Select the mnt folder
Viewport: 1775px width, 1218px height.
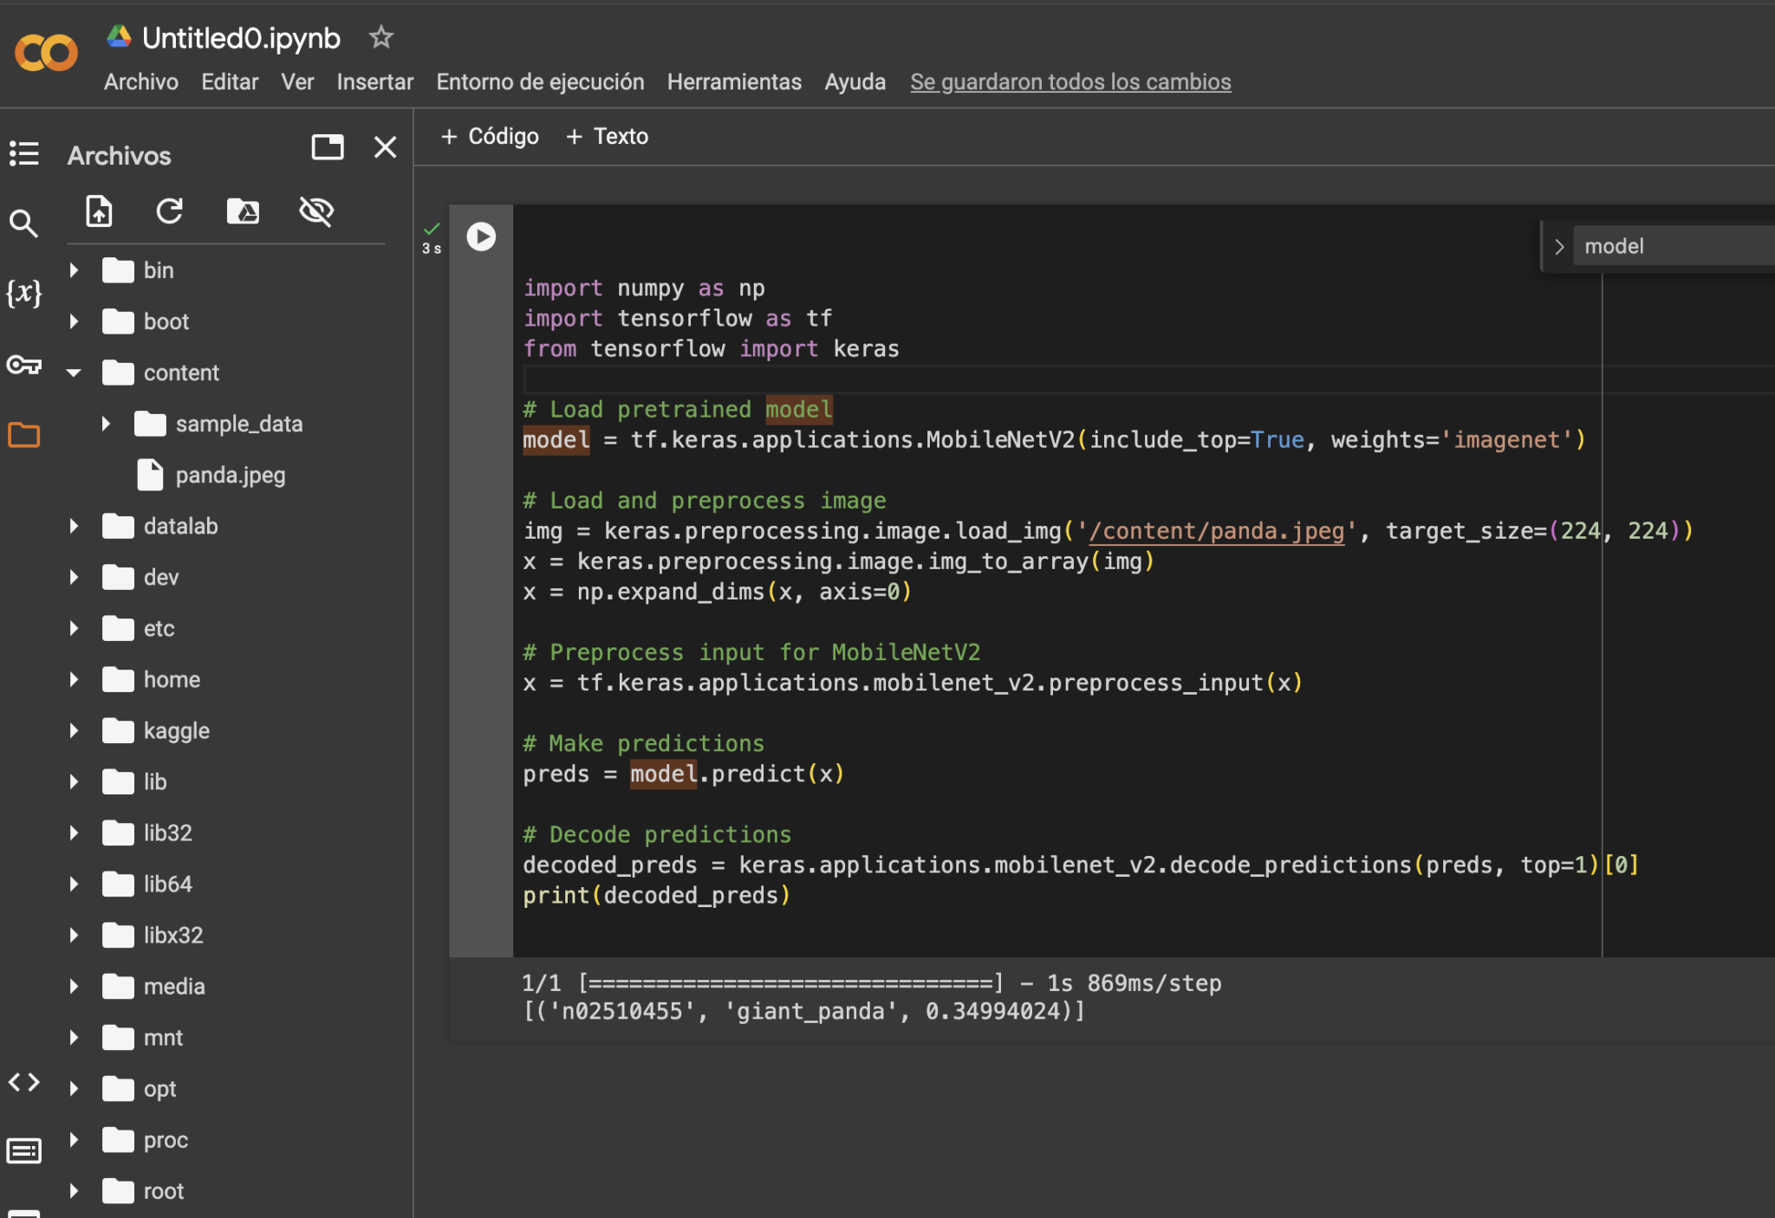coord(163,1037)
